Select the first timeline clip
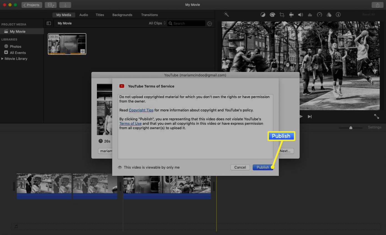Image resolution: width=386 pixels, height=235 pixels. 44,186
